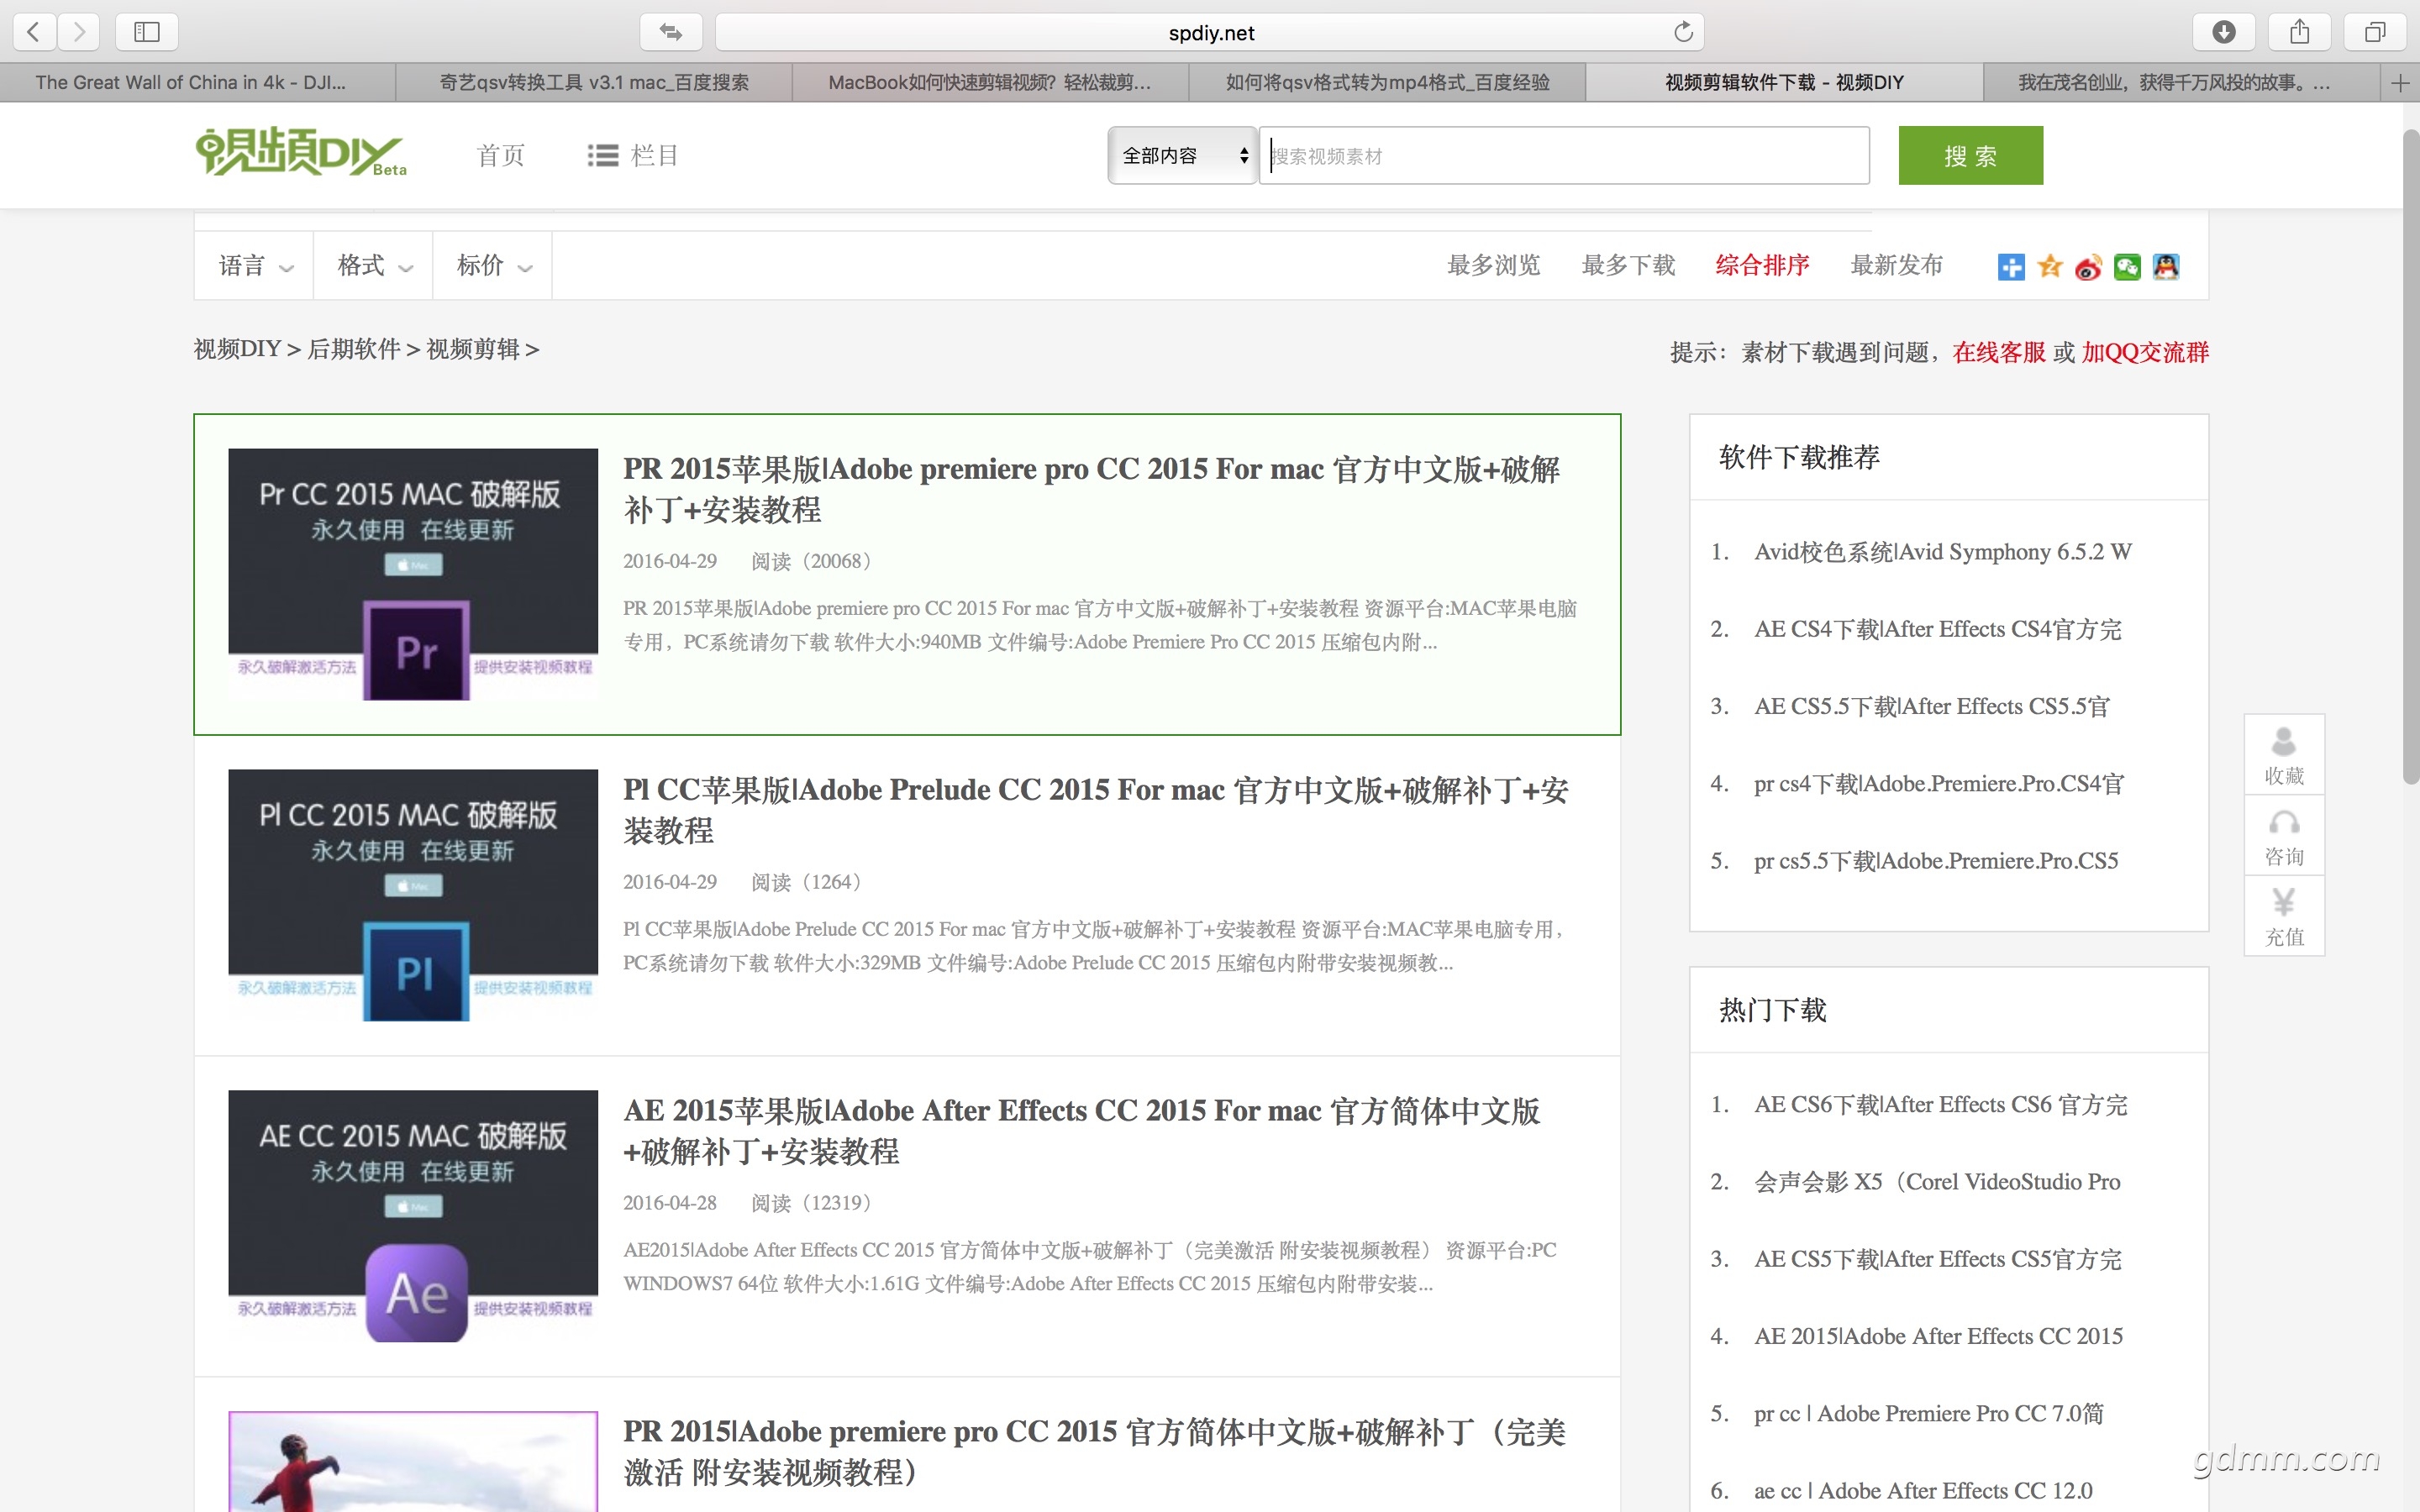Open the 加QQ交流群 link
The width and height of the screenshot is (2420, 1512).
pos(2145,352)
